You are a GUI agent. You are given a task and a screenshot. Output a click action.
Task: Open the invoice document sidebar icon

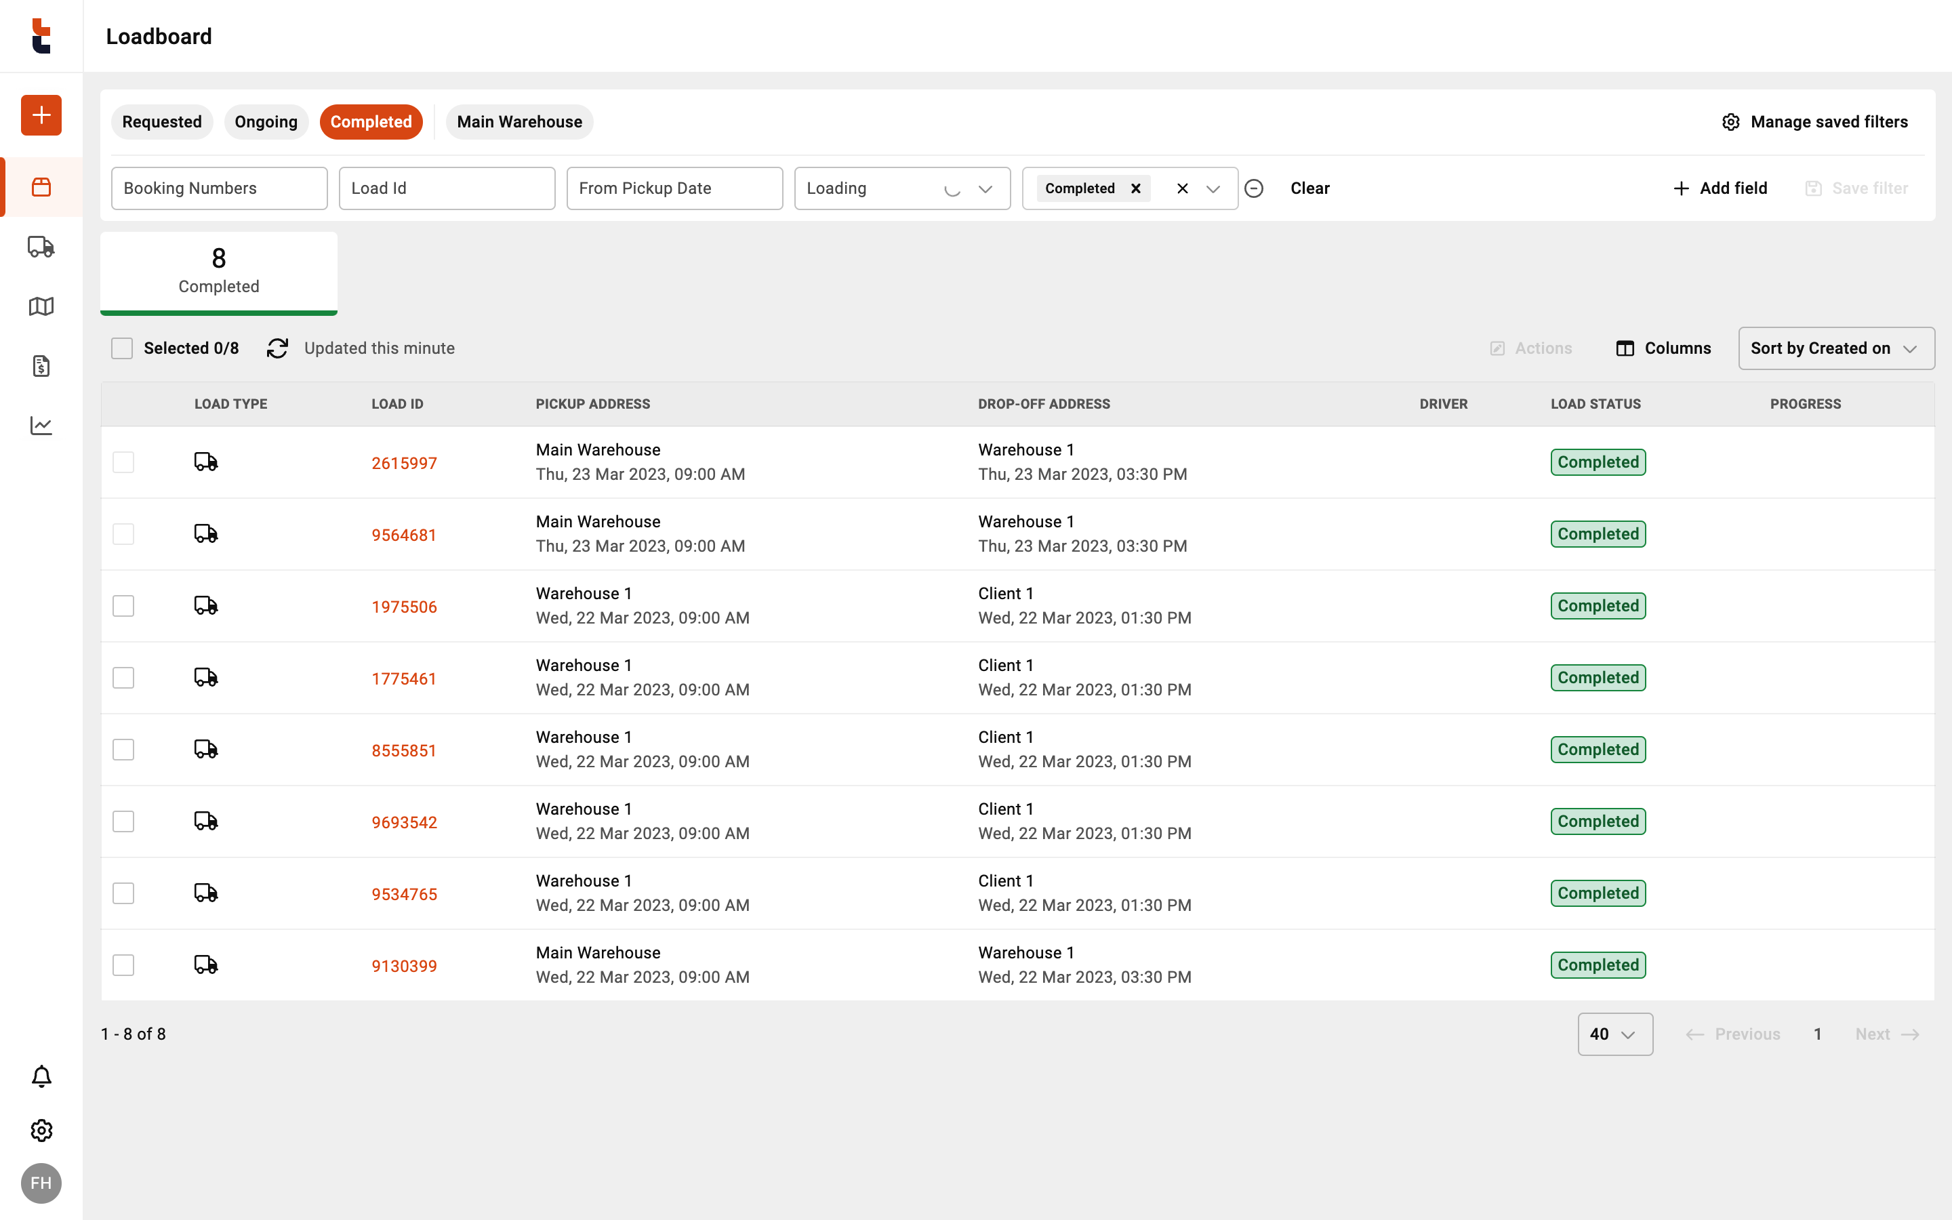click(x=41, y=366)
